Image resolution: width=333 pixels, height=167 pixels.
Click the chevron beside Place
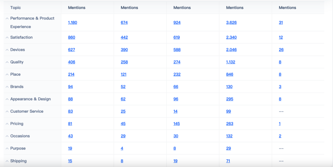7,75
